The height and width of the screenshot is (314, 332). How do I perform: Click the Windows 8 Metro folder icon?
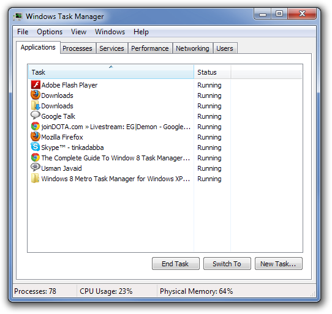[x=36, y=178]
